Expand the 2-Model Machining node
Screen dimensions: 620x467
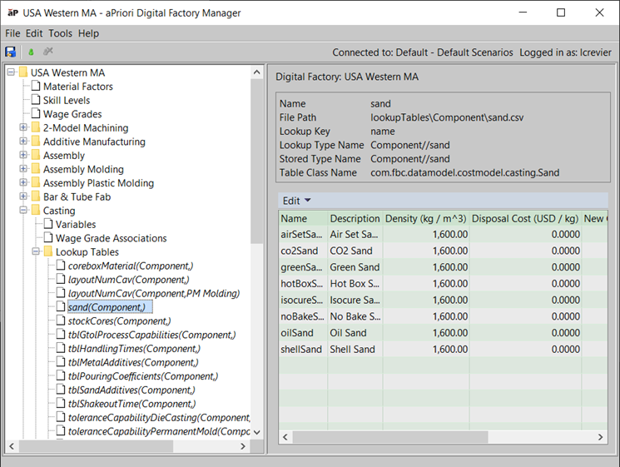(x=23, y=127)
